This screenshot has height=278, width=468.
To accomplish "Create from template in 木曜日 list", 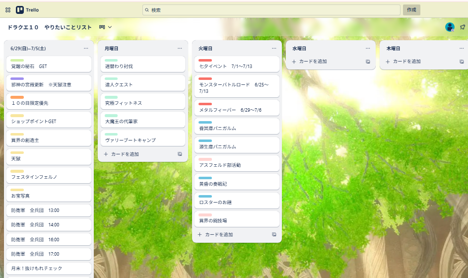I will tap(462, 61).
